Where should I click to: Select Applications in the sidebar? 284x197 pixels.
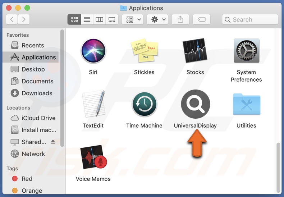tap(31, 57)
